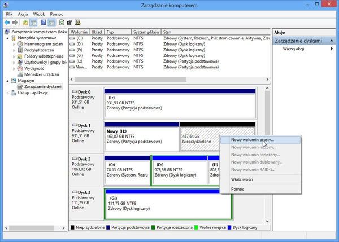Click the drive icon of volume (L:) row
The height and width of the screenshot is (242, 339).
click(x=72, y=61)
